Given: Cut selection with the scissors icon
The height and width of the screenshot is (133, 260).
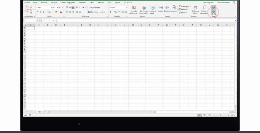Looking at the screenshot, I should [31, 7].
